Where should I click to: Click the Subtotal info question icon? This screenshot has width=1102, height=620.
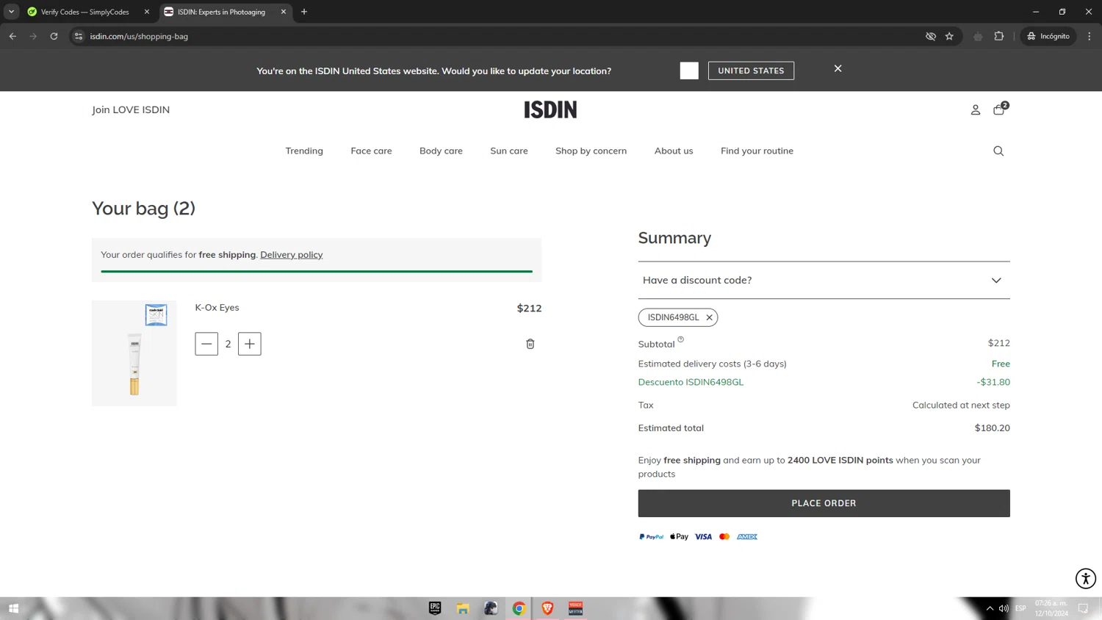coord(680,339)
